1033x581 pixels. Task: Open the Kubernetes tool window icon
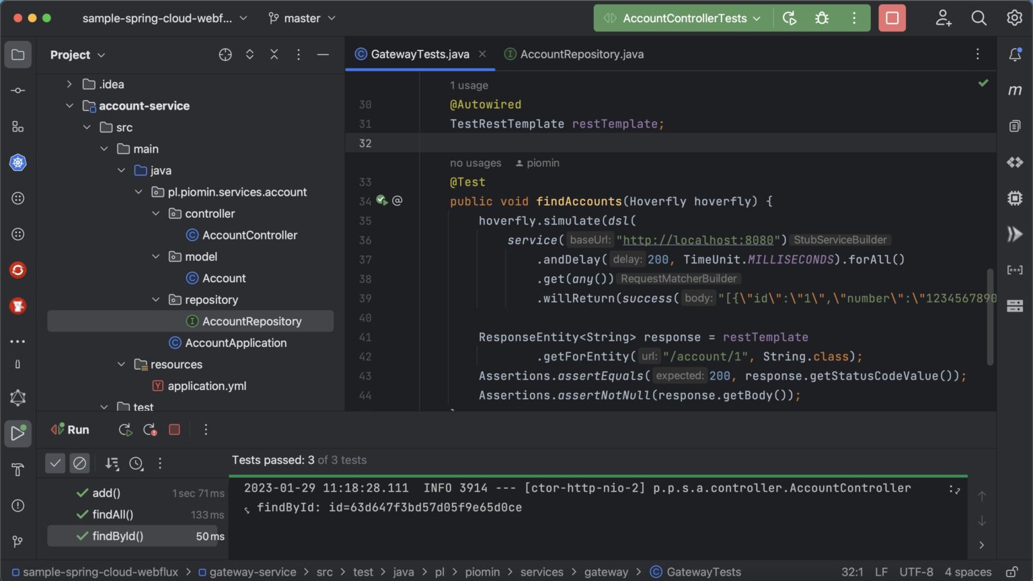pos(18,162)
